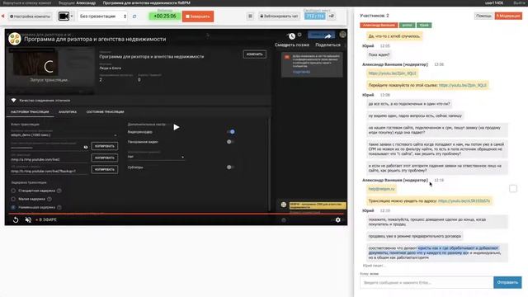This screenshot has height=297, width=528.
Task: Click the red Александр Ванюшев participant tag
Action: pos(379,26)
